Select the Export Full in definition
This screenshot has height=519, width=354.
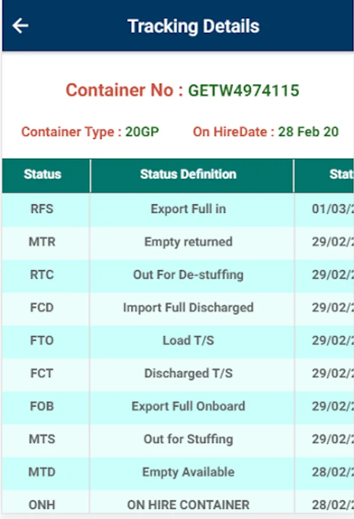188,209
